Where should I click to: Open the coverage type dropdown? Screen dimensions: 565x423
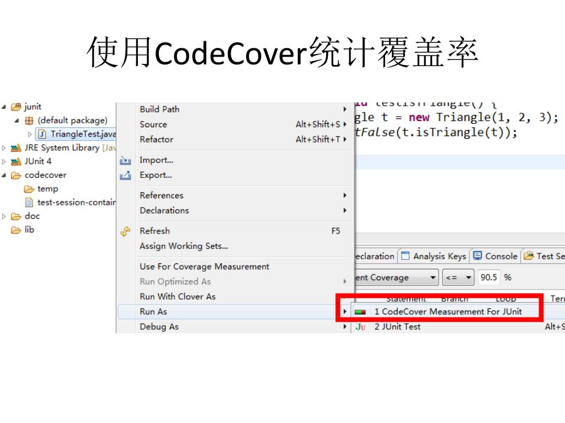point(433,278)
